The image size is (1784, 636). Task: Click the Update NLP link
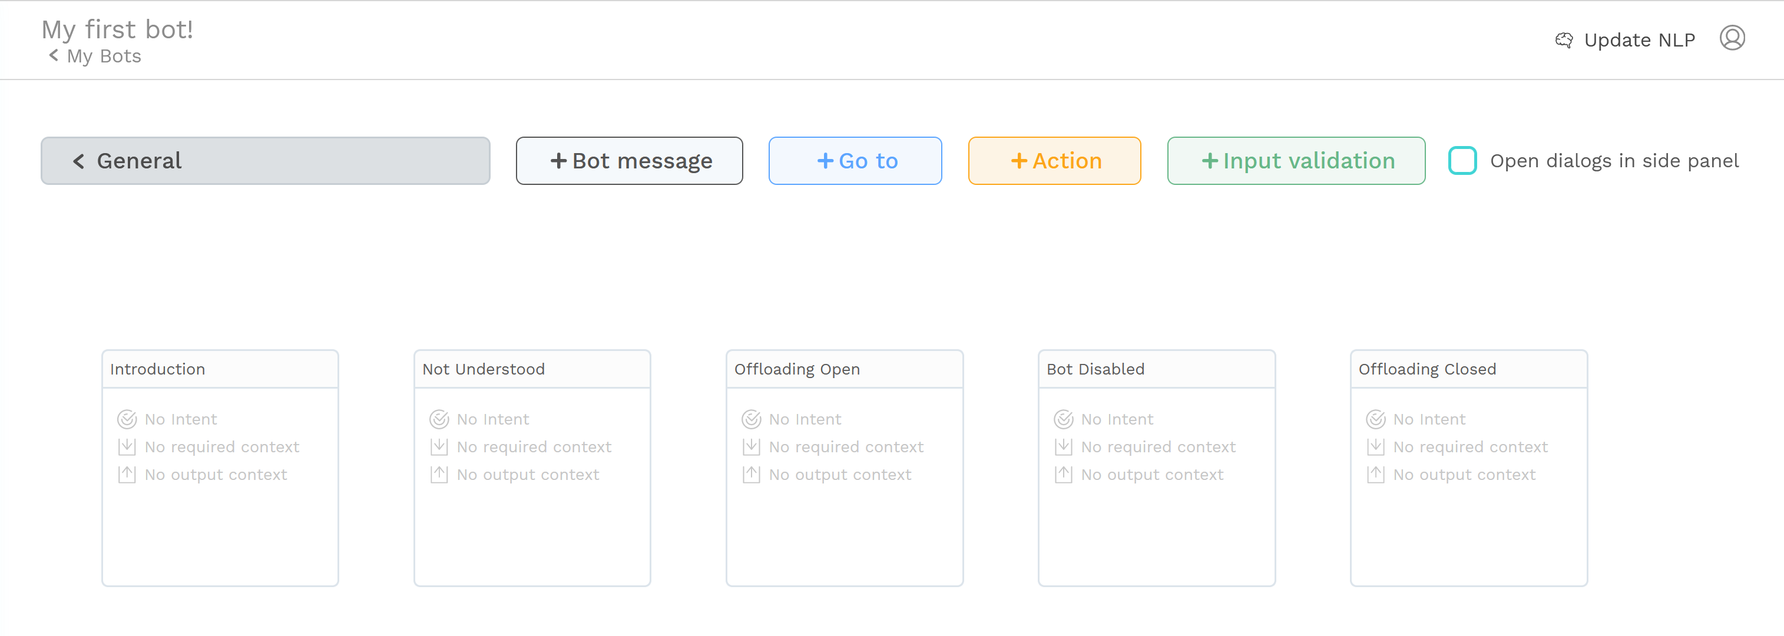tap(1639, 40)
